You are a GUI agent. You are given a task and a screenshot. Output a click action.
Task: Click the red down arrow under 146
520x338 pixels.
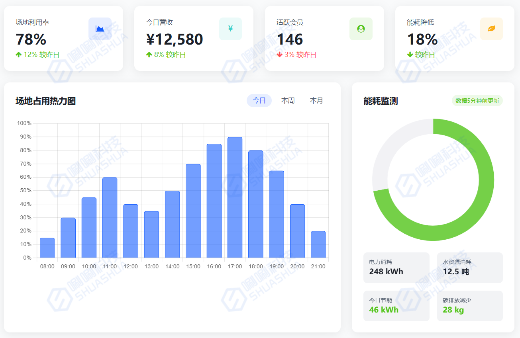click(279, 55)
